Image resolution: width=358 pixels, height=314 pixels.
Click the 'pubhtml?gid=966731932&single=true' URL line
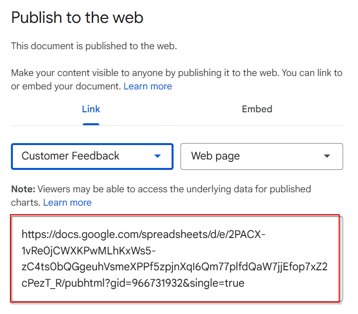coord(133,283)
